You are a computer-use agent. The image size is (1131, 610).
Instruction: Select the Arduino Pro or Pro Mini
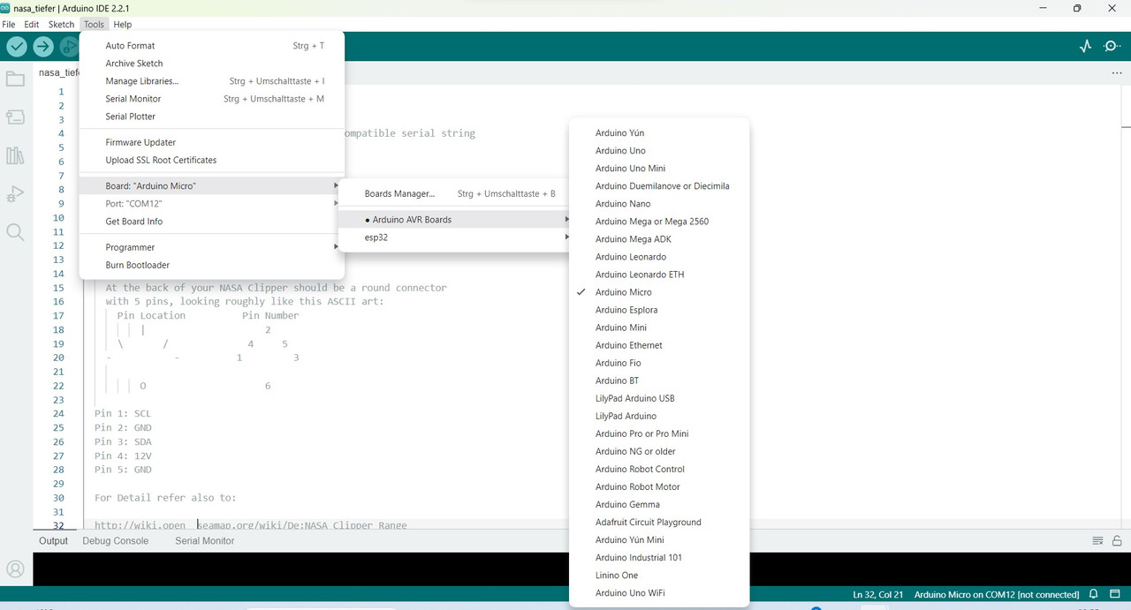659,433
